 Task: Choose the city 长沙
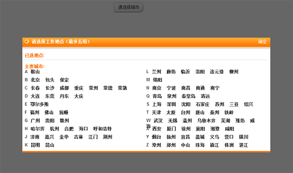50,88
